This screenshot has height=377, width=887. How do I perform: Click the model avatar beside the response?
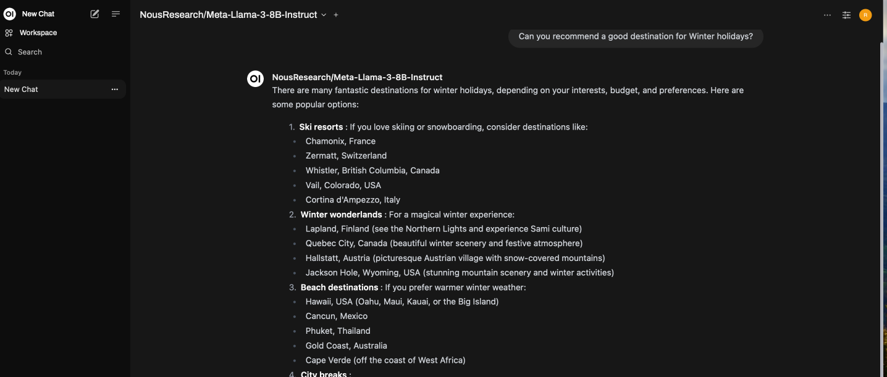click(x=255, y=78)
